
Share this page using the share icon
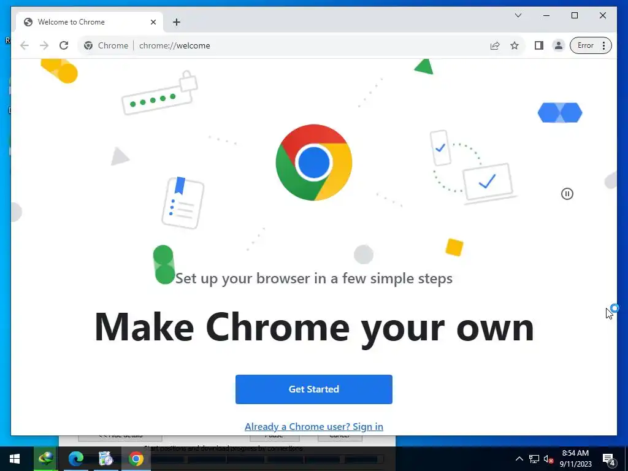point(495,45)
